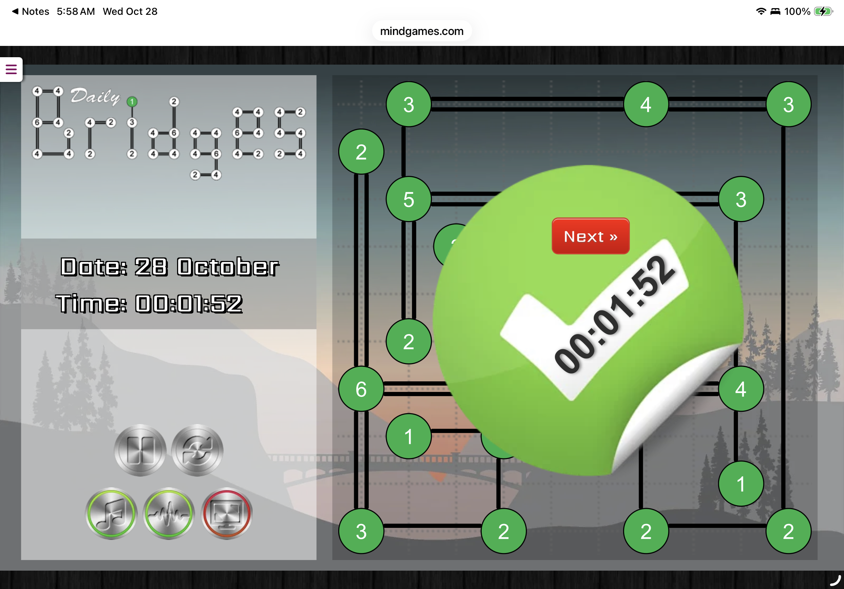This screenshot has width=844, height=589.
Task: Click the Date: 28 October text
Action: [170, 267]
